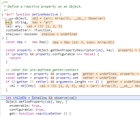The image size is (140, 116).
Task: Click the shallow = undefined inline value
Action: [59, 34]
